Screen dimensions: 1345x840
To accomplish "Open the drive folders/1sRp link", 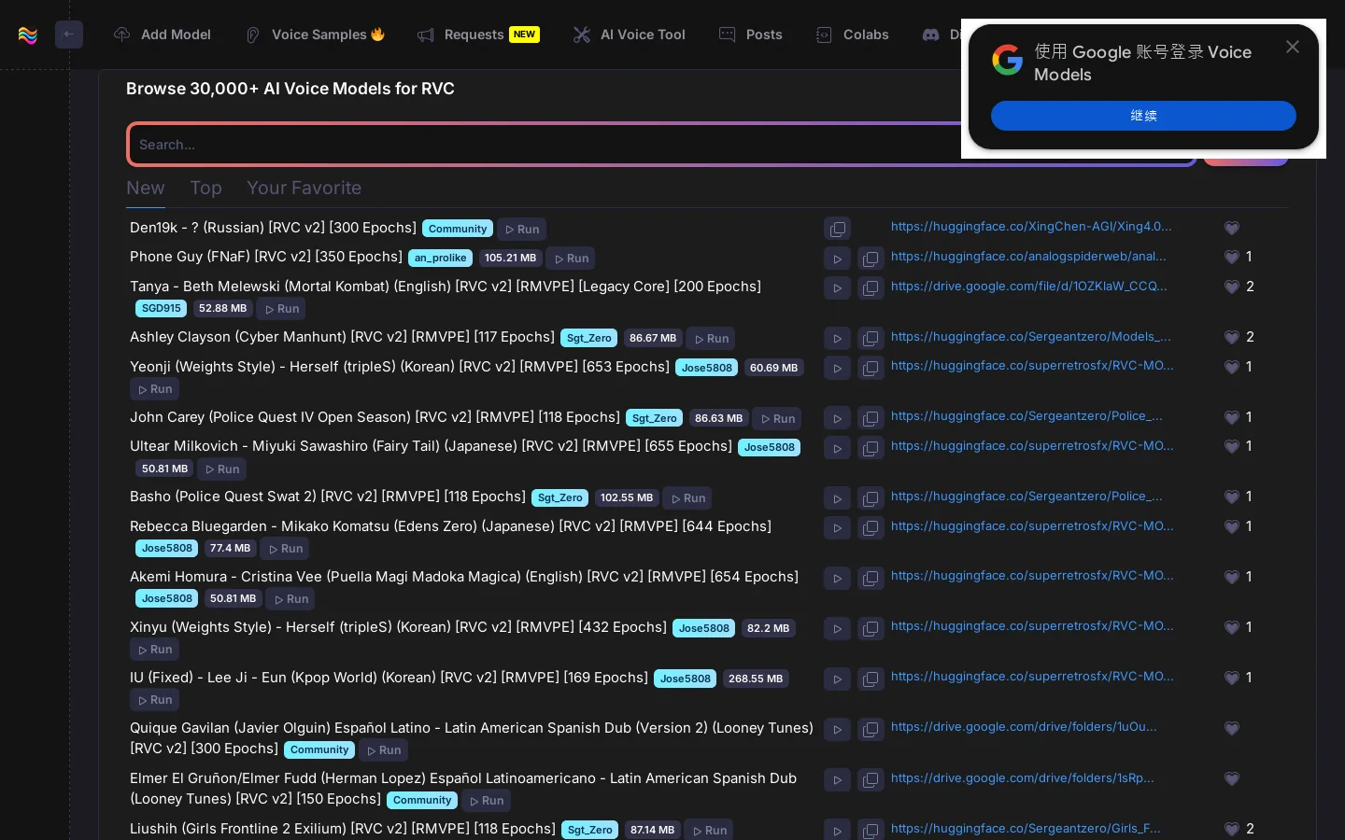I will click(x=1022, y=778).
